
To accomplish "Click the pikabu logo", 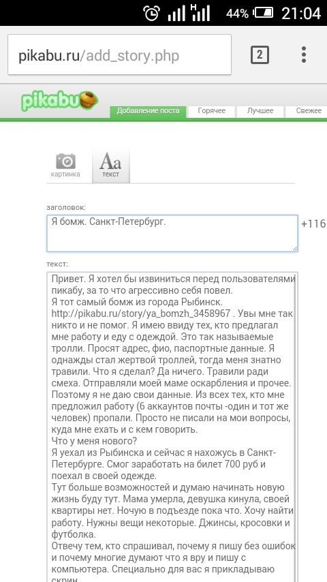I will point(59,100).
